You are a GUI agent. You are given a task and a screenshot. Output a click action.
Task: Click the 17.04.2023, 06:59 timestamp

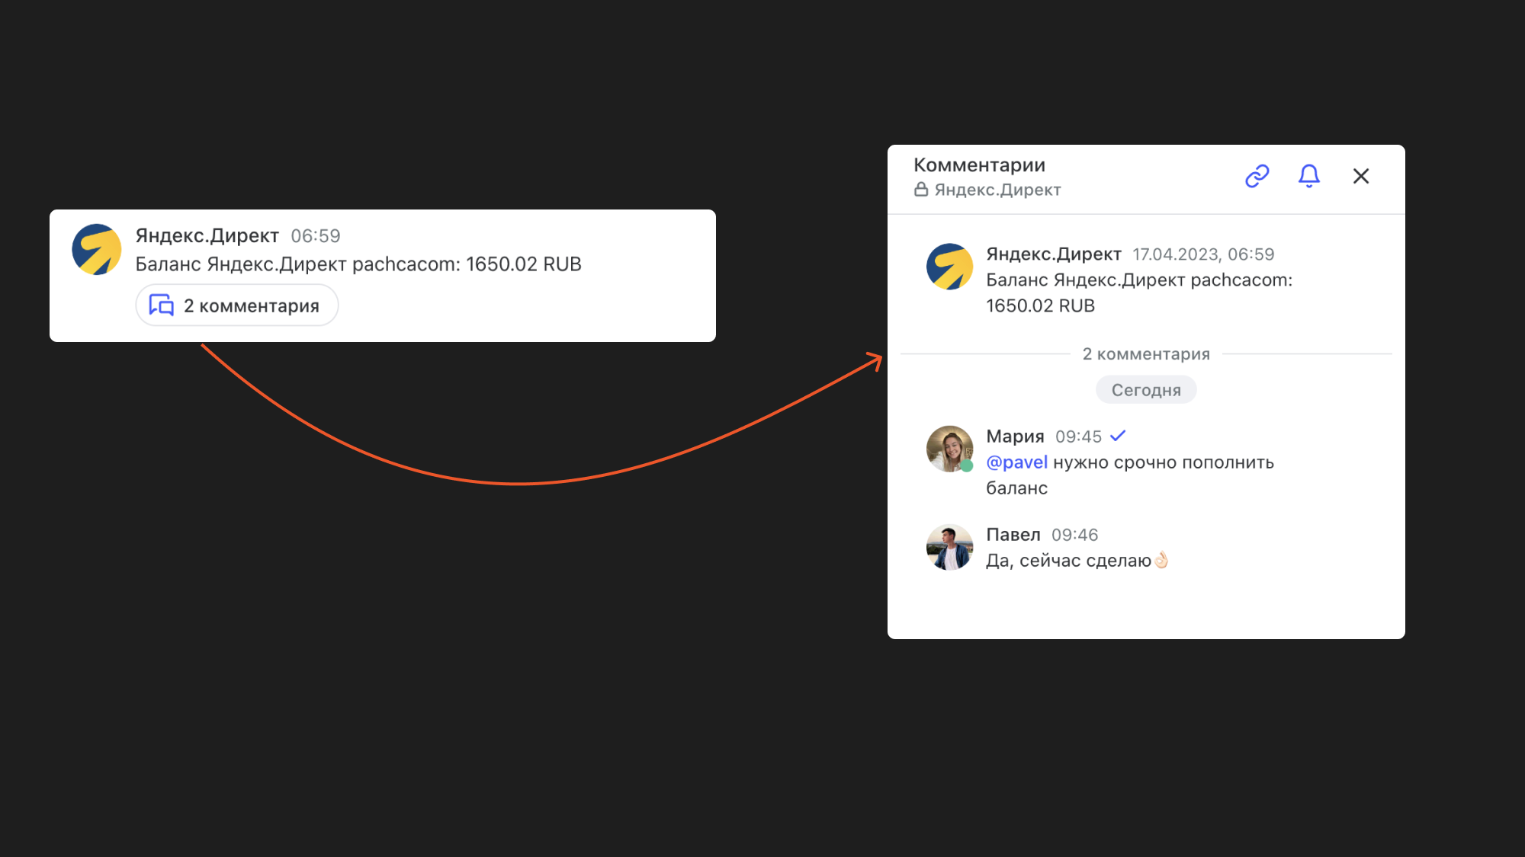[1202, 254]
